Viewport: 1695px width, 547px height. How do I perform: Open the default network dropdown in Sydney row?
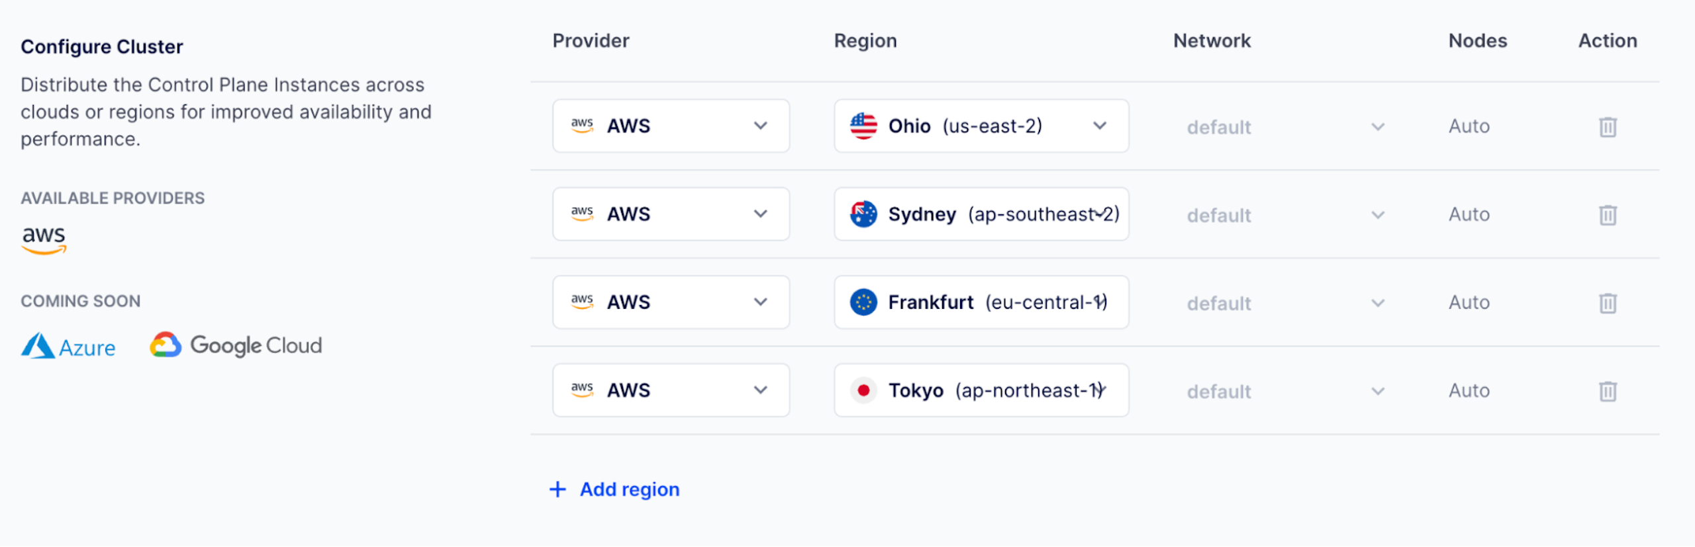1284,216
